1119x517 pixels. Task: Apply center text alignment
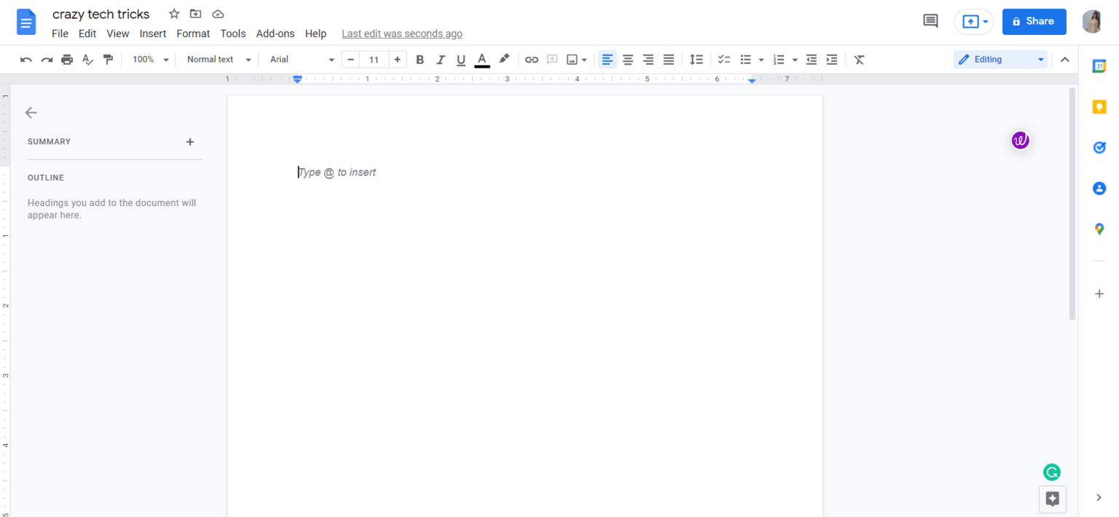627,59
